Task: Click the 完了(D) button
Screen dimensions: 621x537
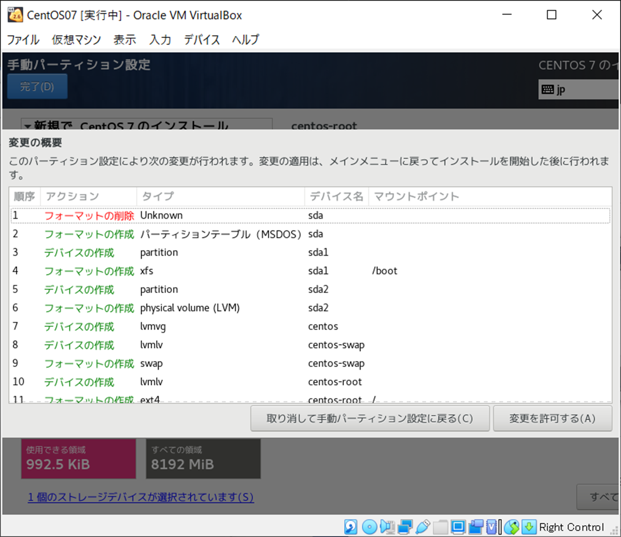Action: point(37,87)
